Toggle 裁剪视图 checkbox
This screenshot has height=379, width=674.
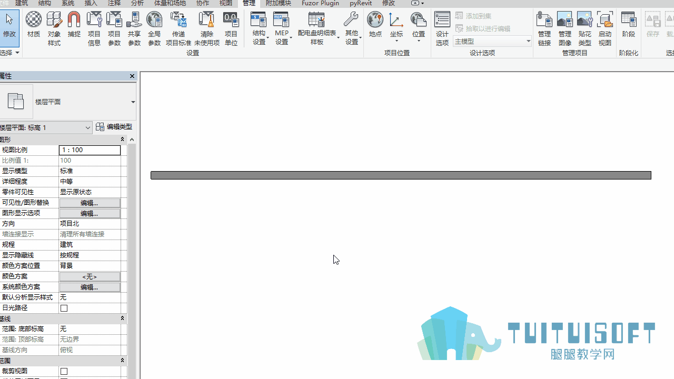[x=64, y=371]
